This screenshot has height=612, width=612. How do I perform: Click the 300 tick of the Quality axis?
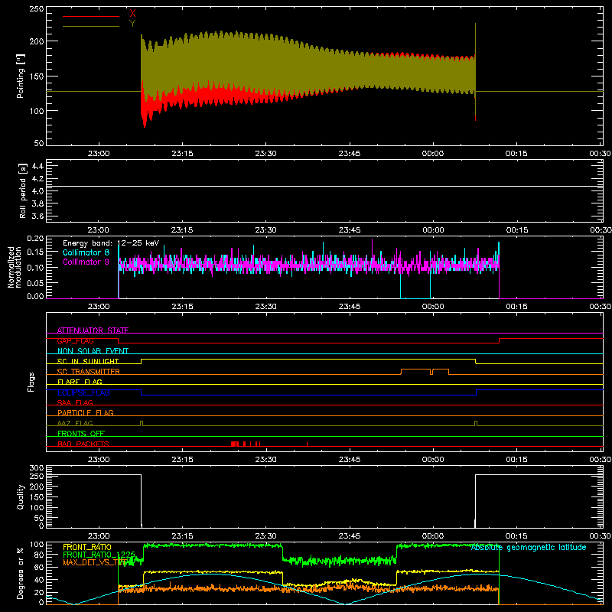tap(37, 468)
